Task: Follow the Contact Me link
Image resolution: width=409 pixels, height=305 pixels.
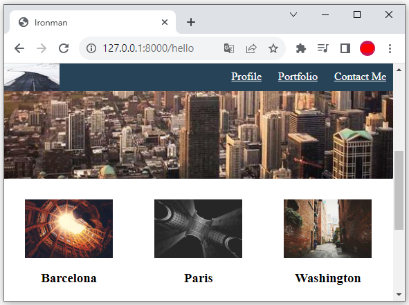Action: 361,77
